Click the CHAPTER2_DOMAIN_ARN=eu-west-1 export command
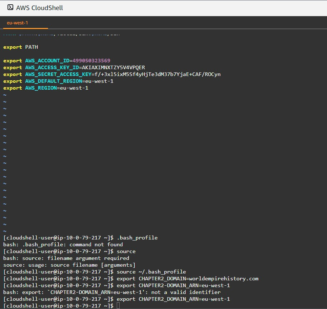 point(173,299)
